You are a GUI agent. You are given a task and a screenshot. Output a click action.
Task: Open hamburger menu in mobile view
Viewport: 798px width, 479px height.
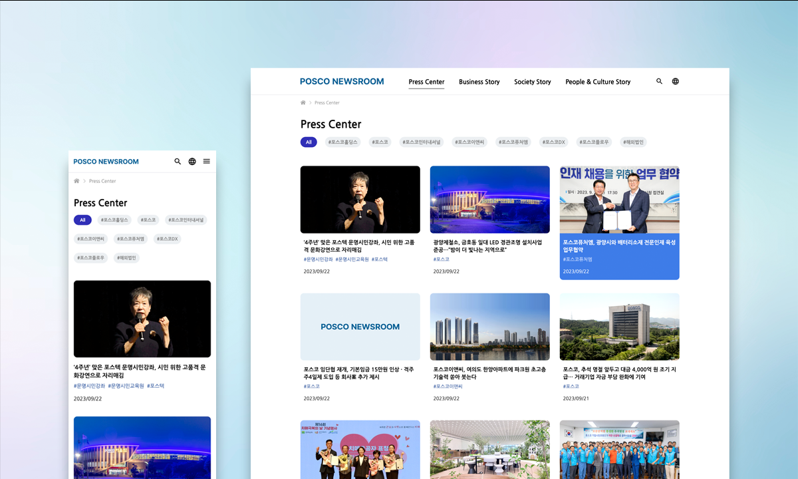tap(207, 161)
